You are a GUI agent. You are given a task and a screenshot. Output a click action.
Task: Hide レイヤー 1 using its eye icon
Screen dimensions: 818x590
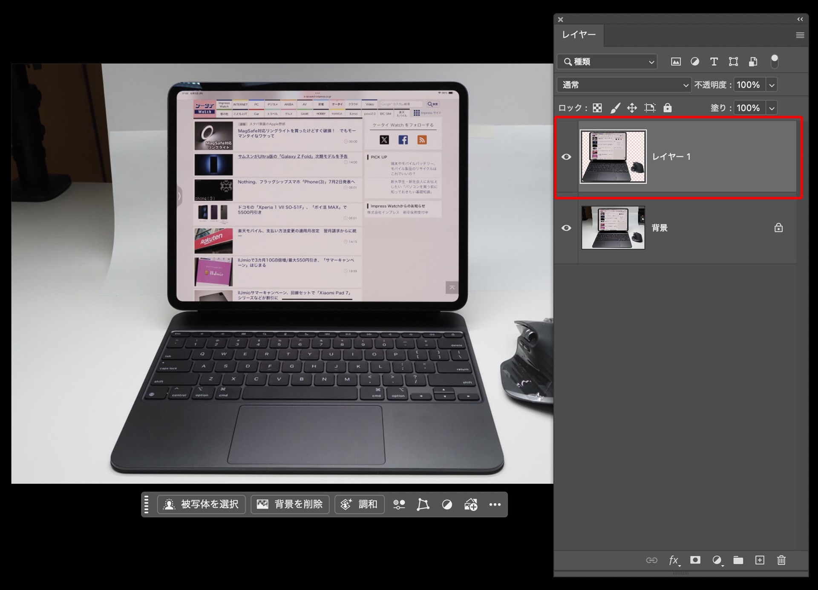pos(566,157)
